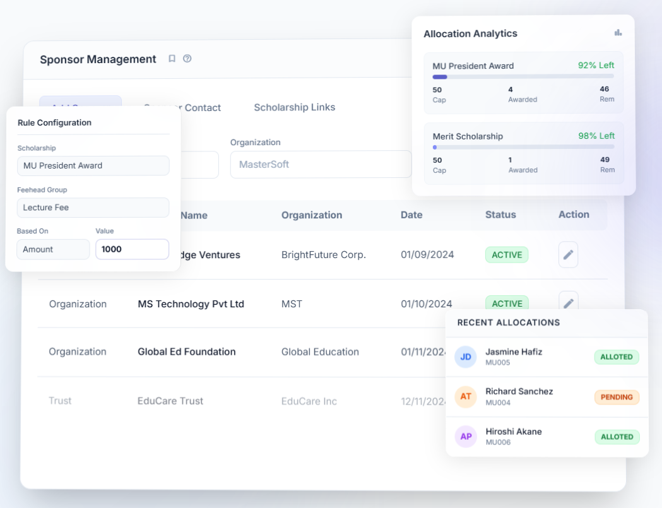Click the MU President Award progress bar

point(523,77)
